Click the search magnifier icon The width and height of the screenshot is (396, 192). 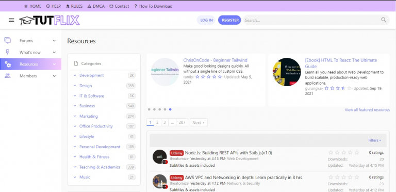[x=384, y=20]
